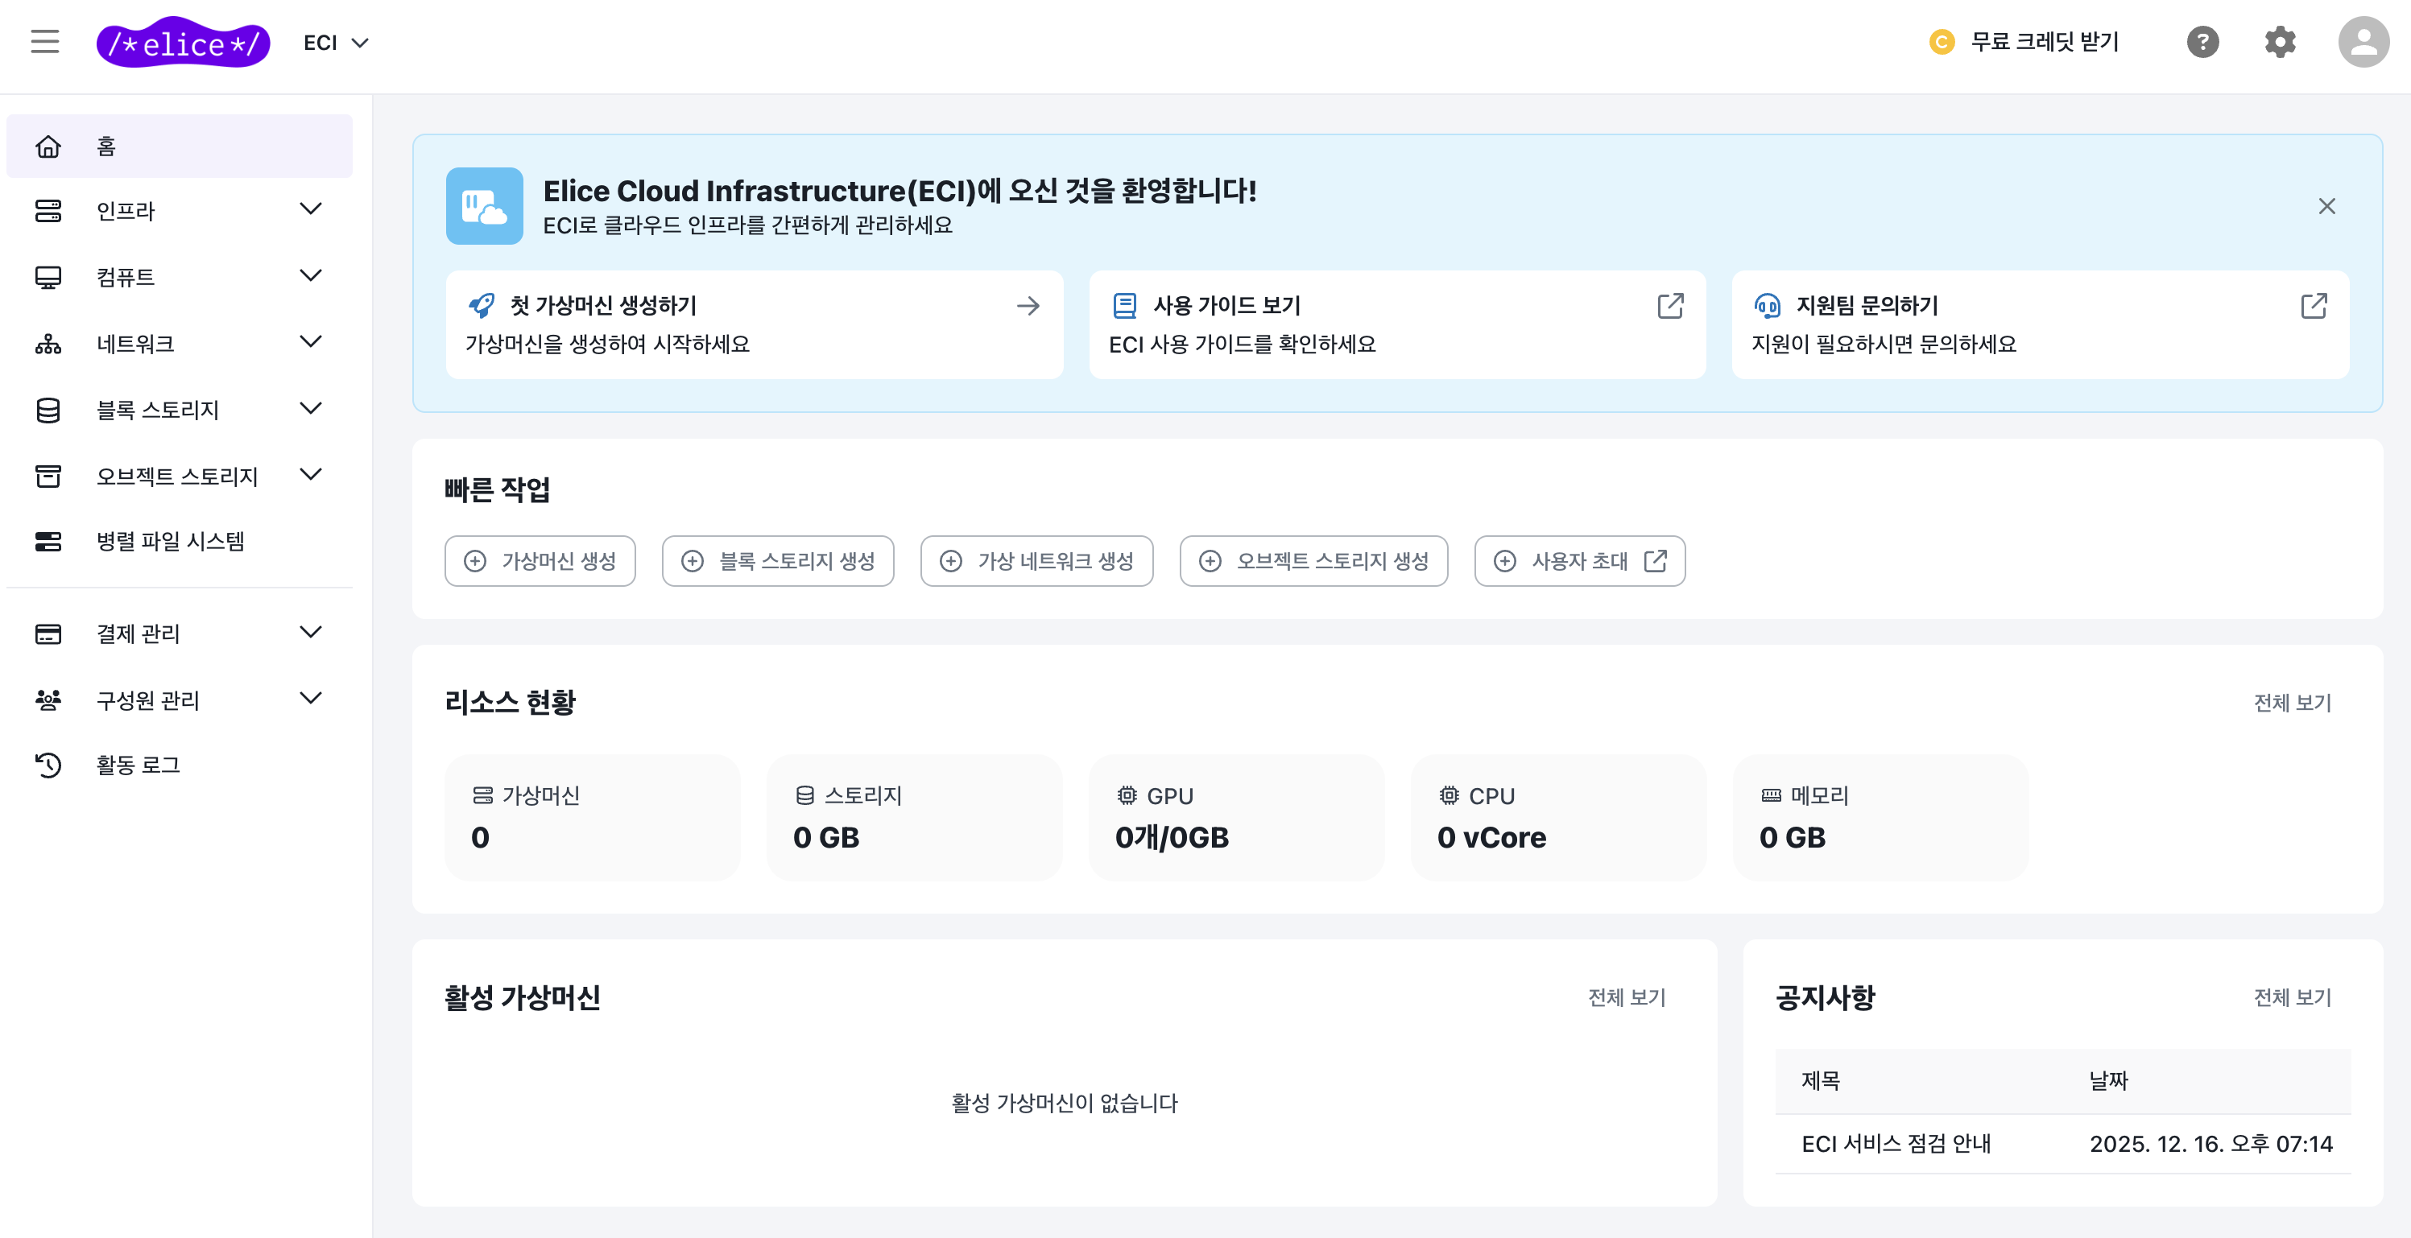Expand the 오브젝트 스토리지 sidebar section
The height and width of the screenshot is (1238, 2411).
311,476
